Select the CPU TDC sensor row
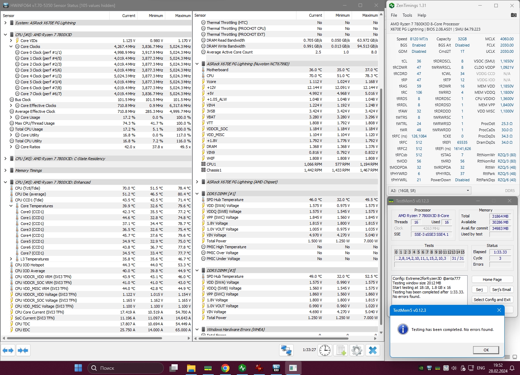This screenshot has width=520, height=375. [x=97, y=324]
